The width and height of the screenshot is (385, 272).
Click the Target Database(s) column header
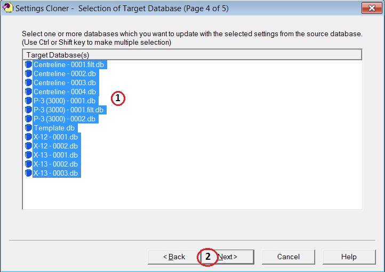tap(192, 55)
